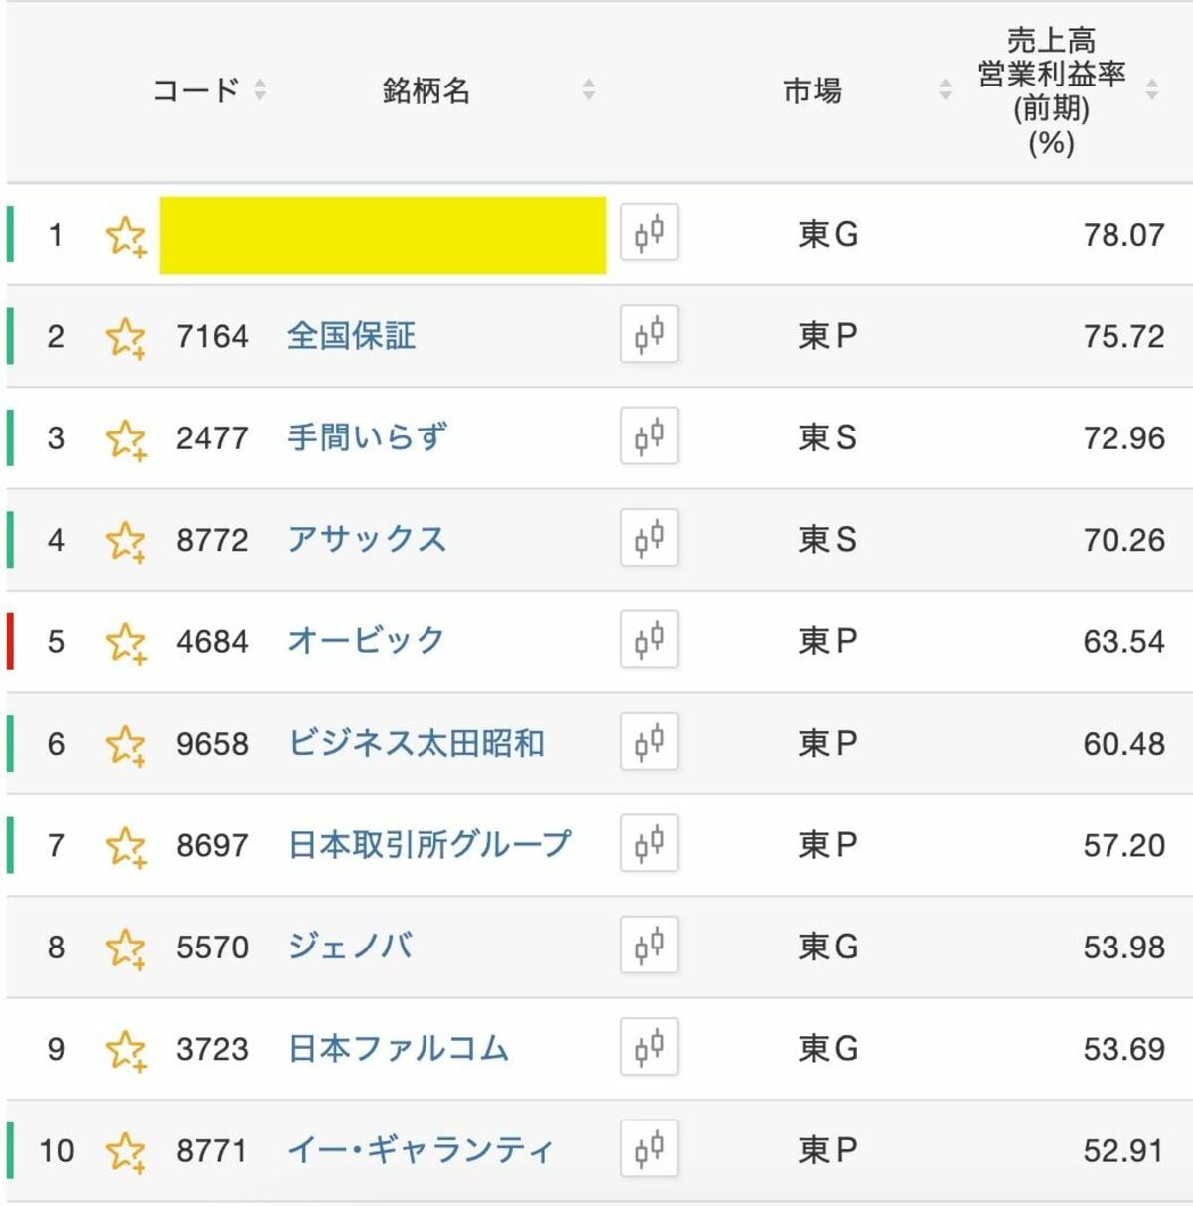The height and width of the screenshot is (1206, 1193).
Task: Sort the table by コード column
Action: [260, 90]
